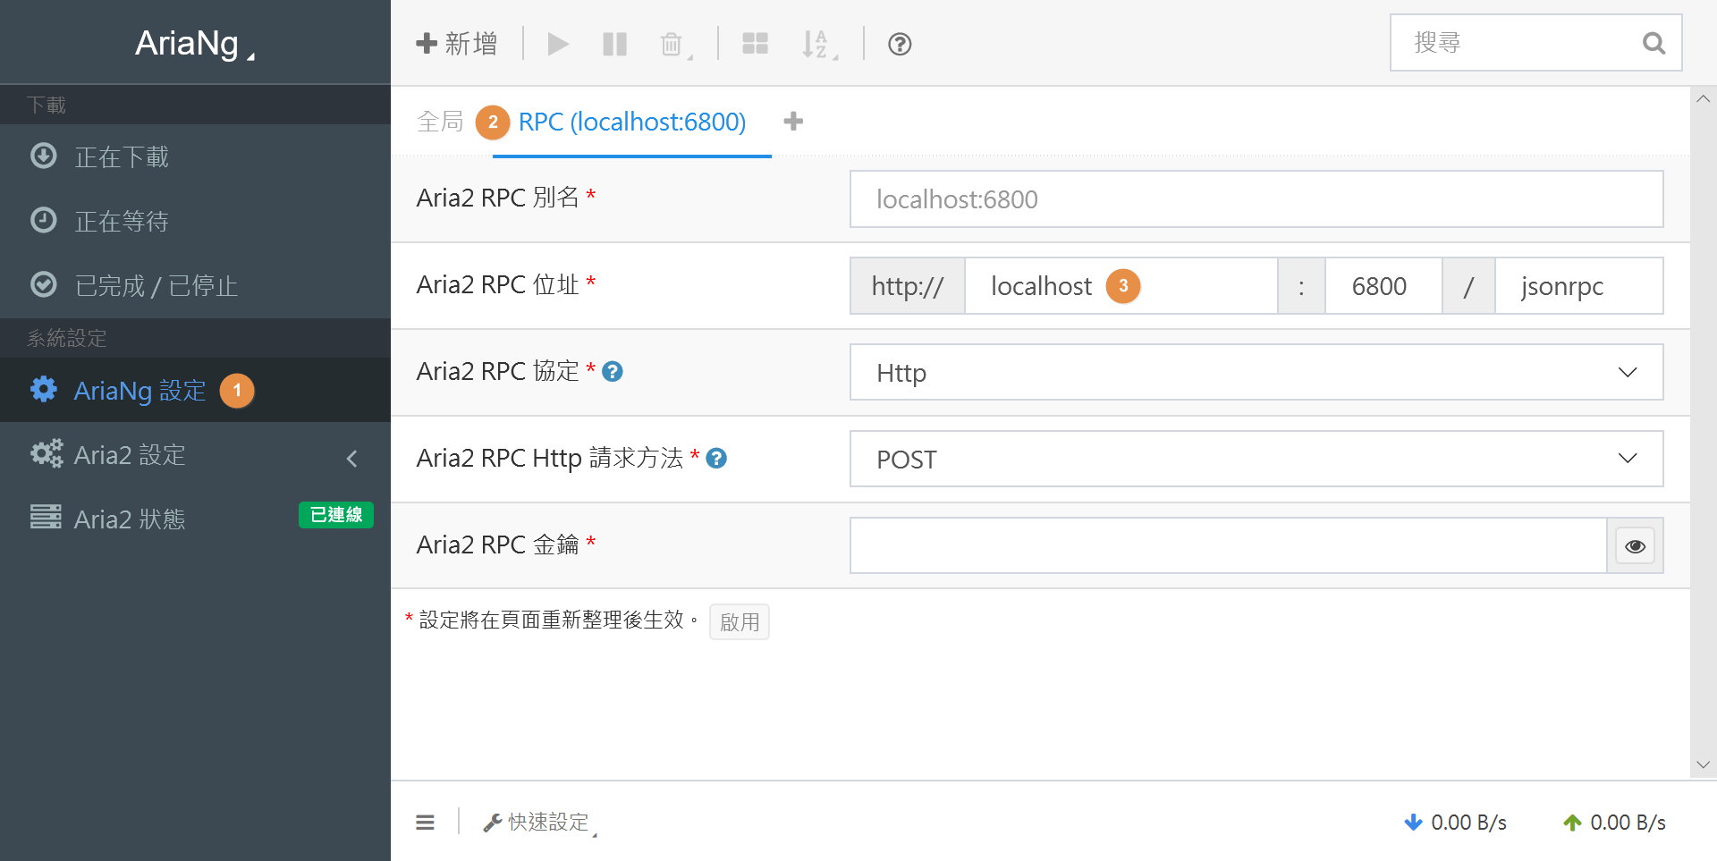This screenshot has height=861, width=1717.
Task: Open the Http 請求方法 POST dropdown
Action: (1256, 460)
